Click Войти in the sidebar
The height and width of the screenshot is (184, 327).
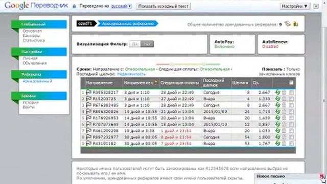(x=29, y=107)
